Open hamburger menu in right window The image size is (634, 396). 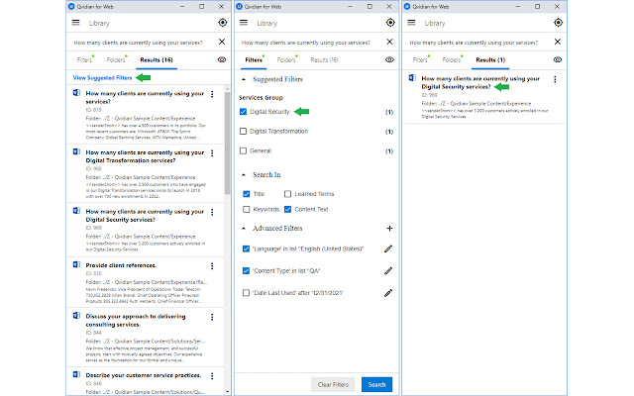[411, 23]
